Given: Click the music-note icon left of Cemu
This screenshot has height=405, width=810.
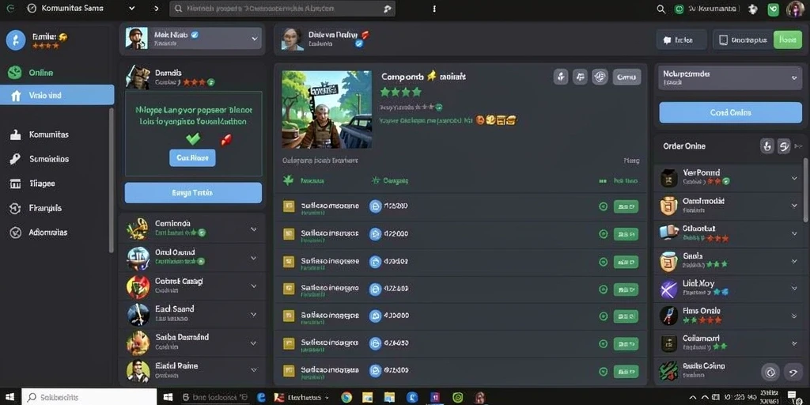Looking at the screenshot, I should [x=581, y=77].
